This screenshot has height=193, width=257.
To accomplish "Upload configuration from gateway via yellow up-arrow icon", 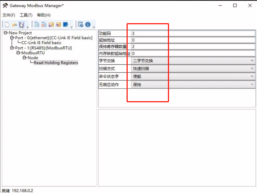I will point(58,25).
